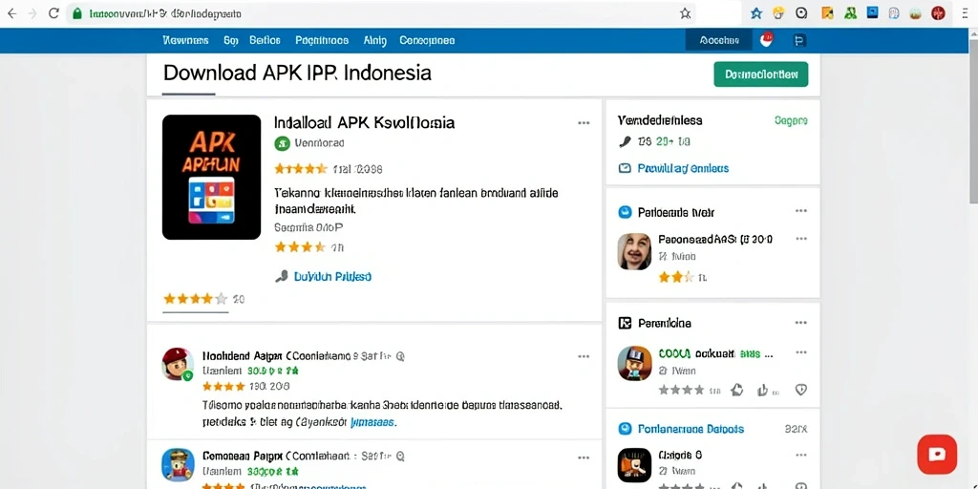
Task: Click the red notification icon in blue navbar
Action: point(767,39)
